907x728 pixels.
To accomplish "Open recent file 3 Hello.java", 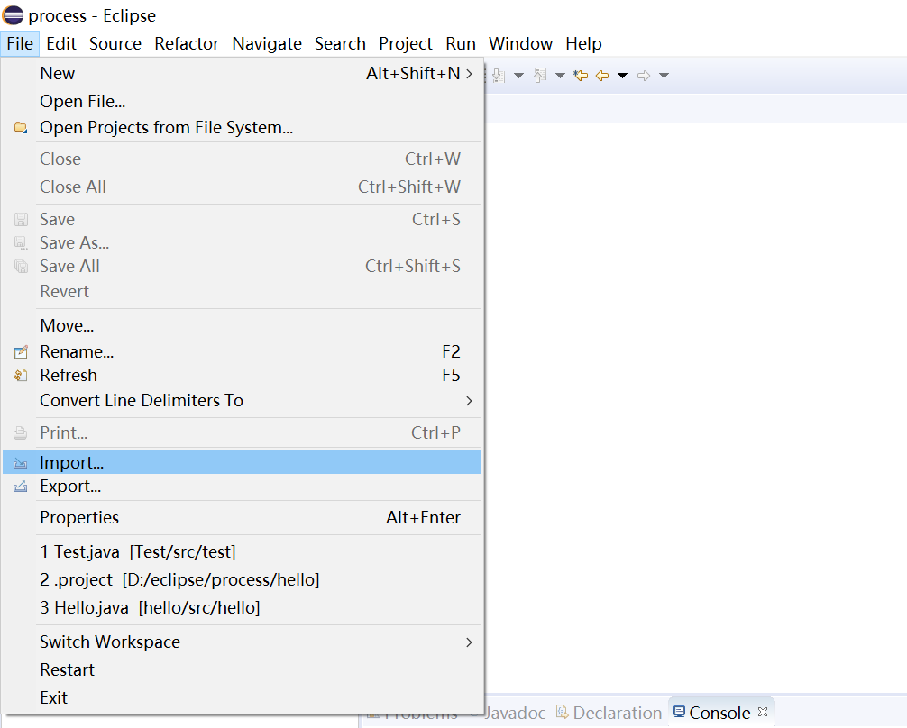I will click(x=242, y=607).
